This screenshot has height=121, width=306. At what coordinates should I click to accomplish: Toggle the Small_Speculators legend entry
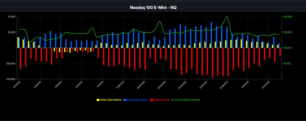click(109, 100)
